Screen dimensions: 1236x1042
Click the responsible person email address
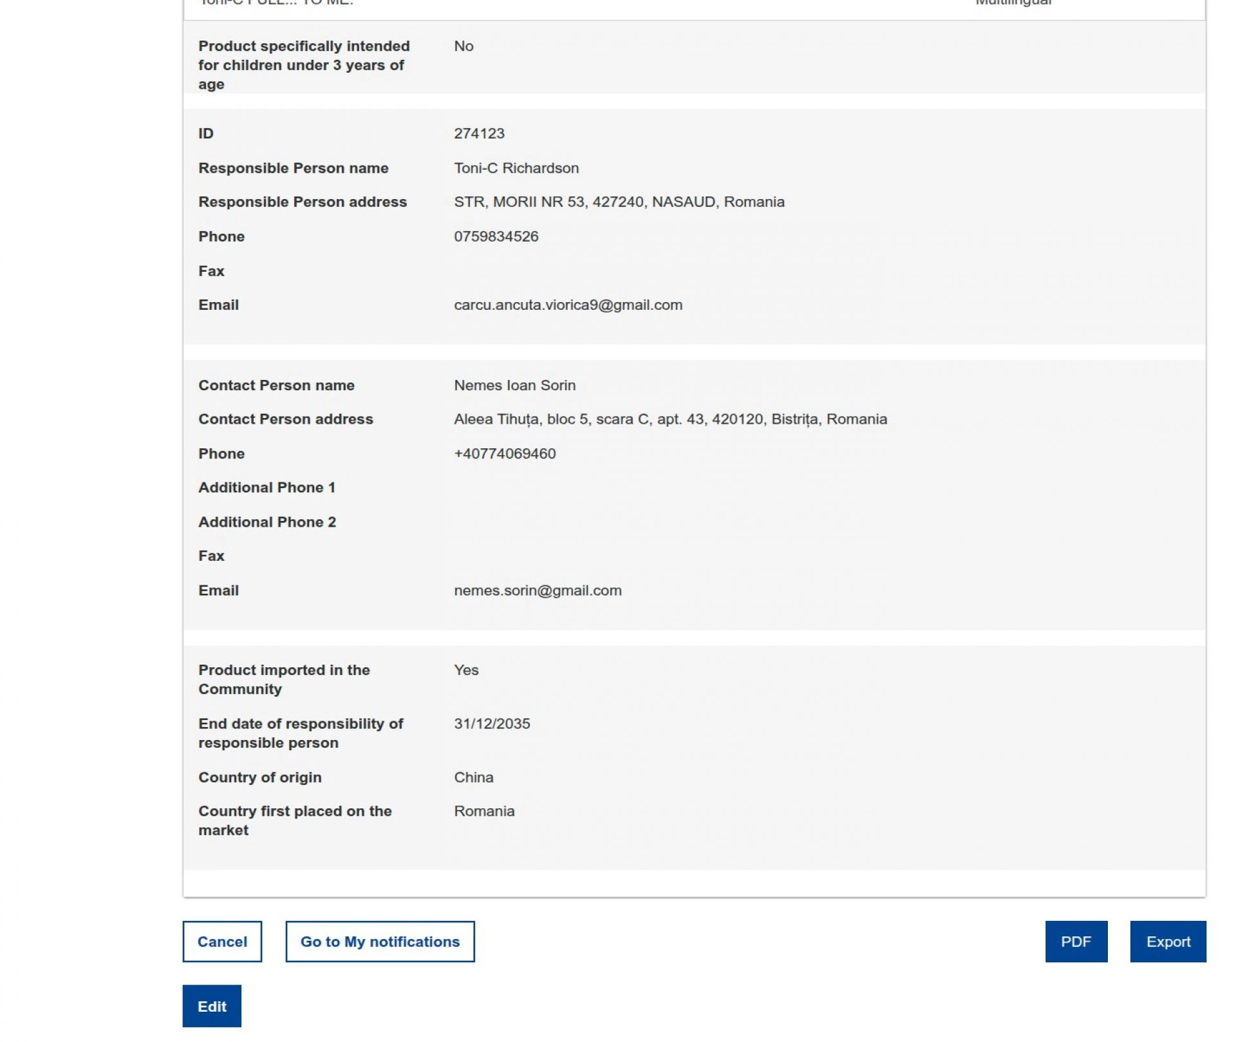[x=568, y=305]
